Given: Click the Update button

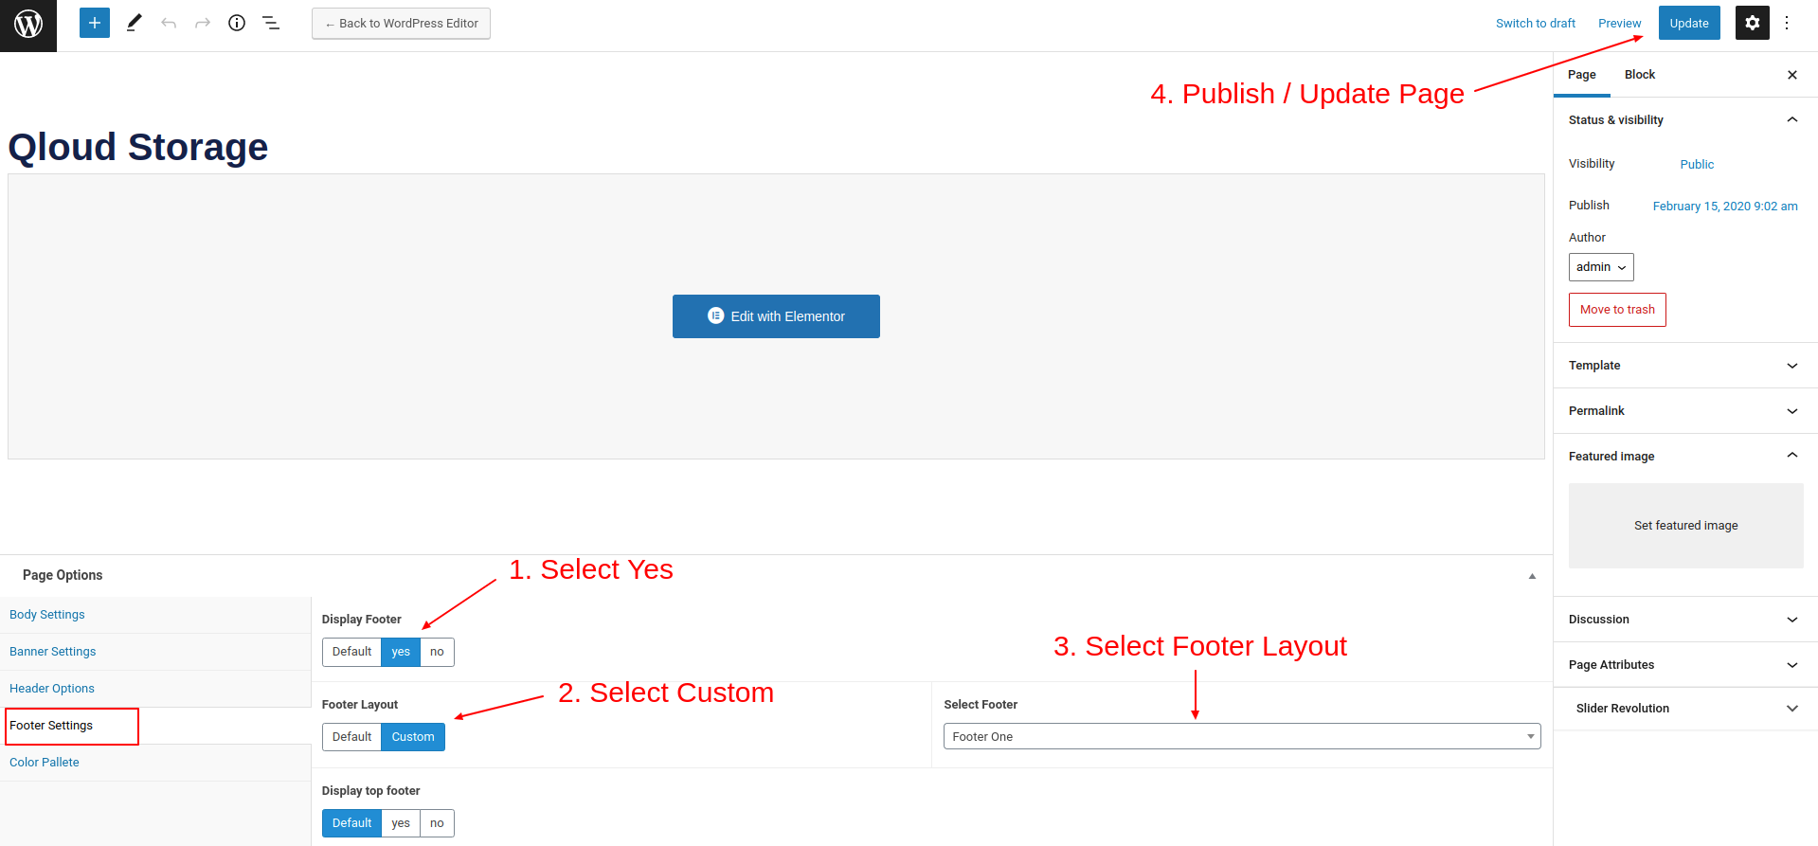Looking at the screenshot, I should [x=1689, y=24].
